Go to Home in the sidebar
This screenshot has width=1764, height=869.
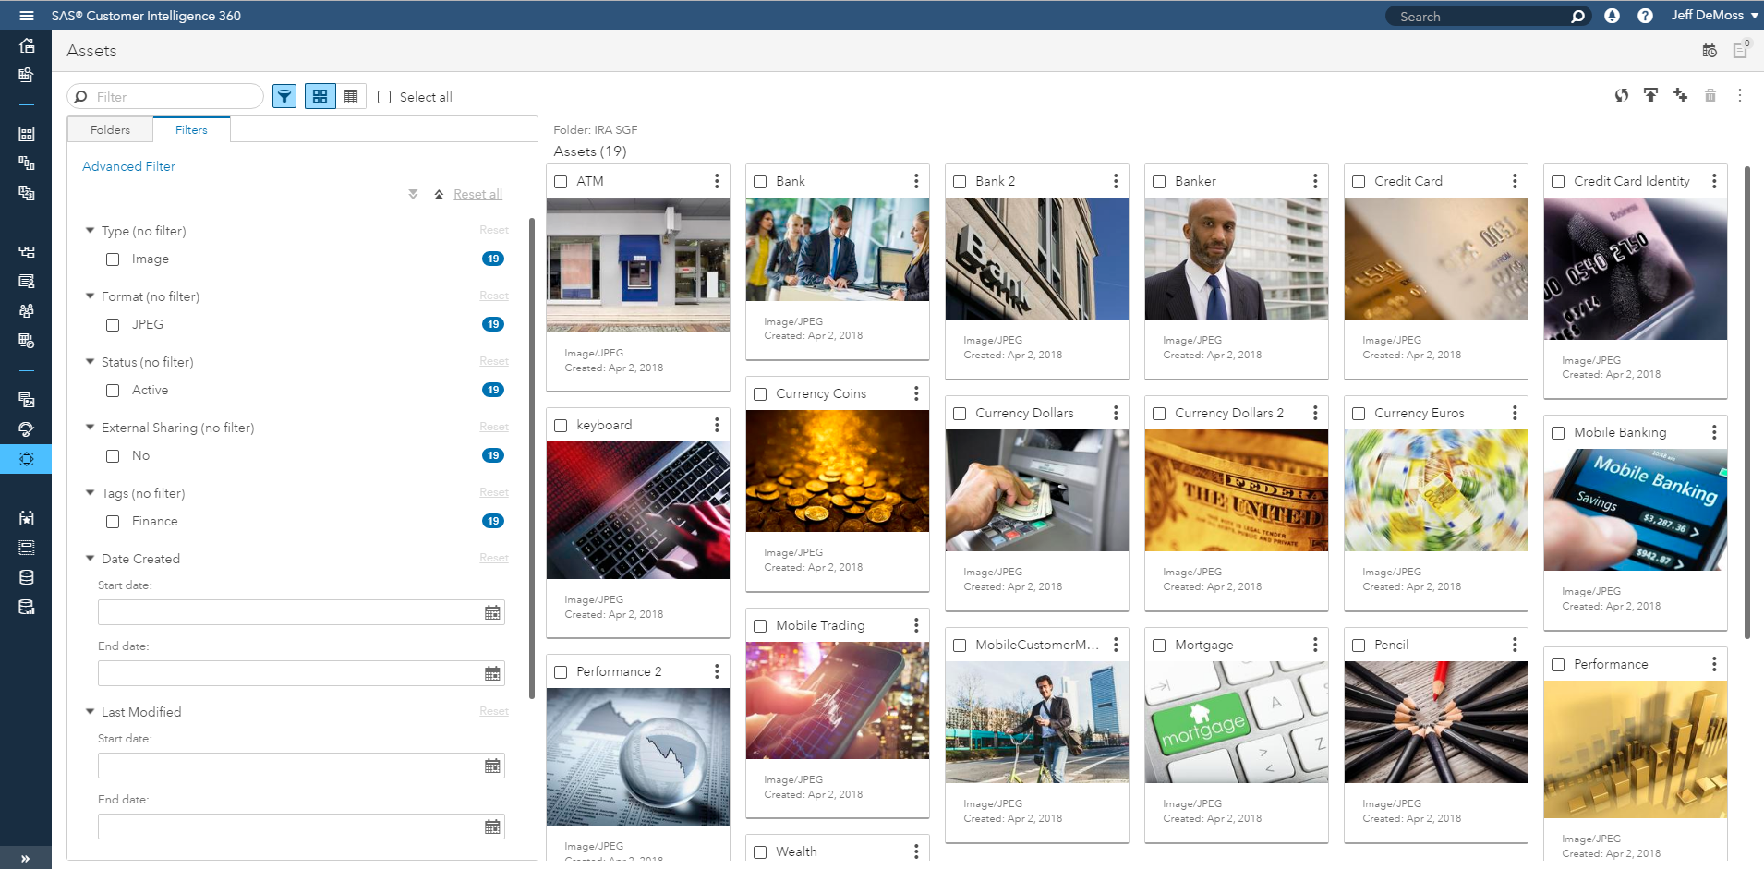27,45
